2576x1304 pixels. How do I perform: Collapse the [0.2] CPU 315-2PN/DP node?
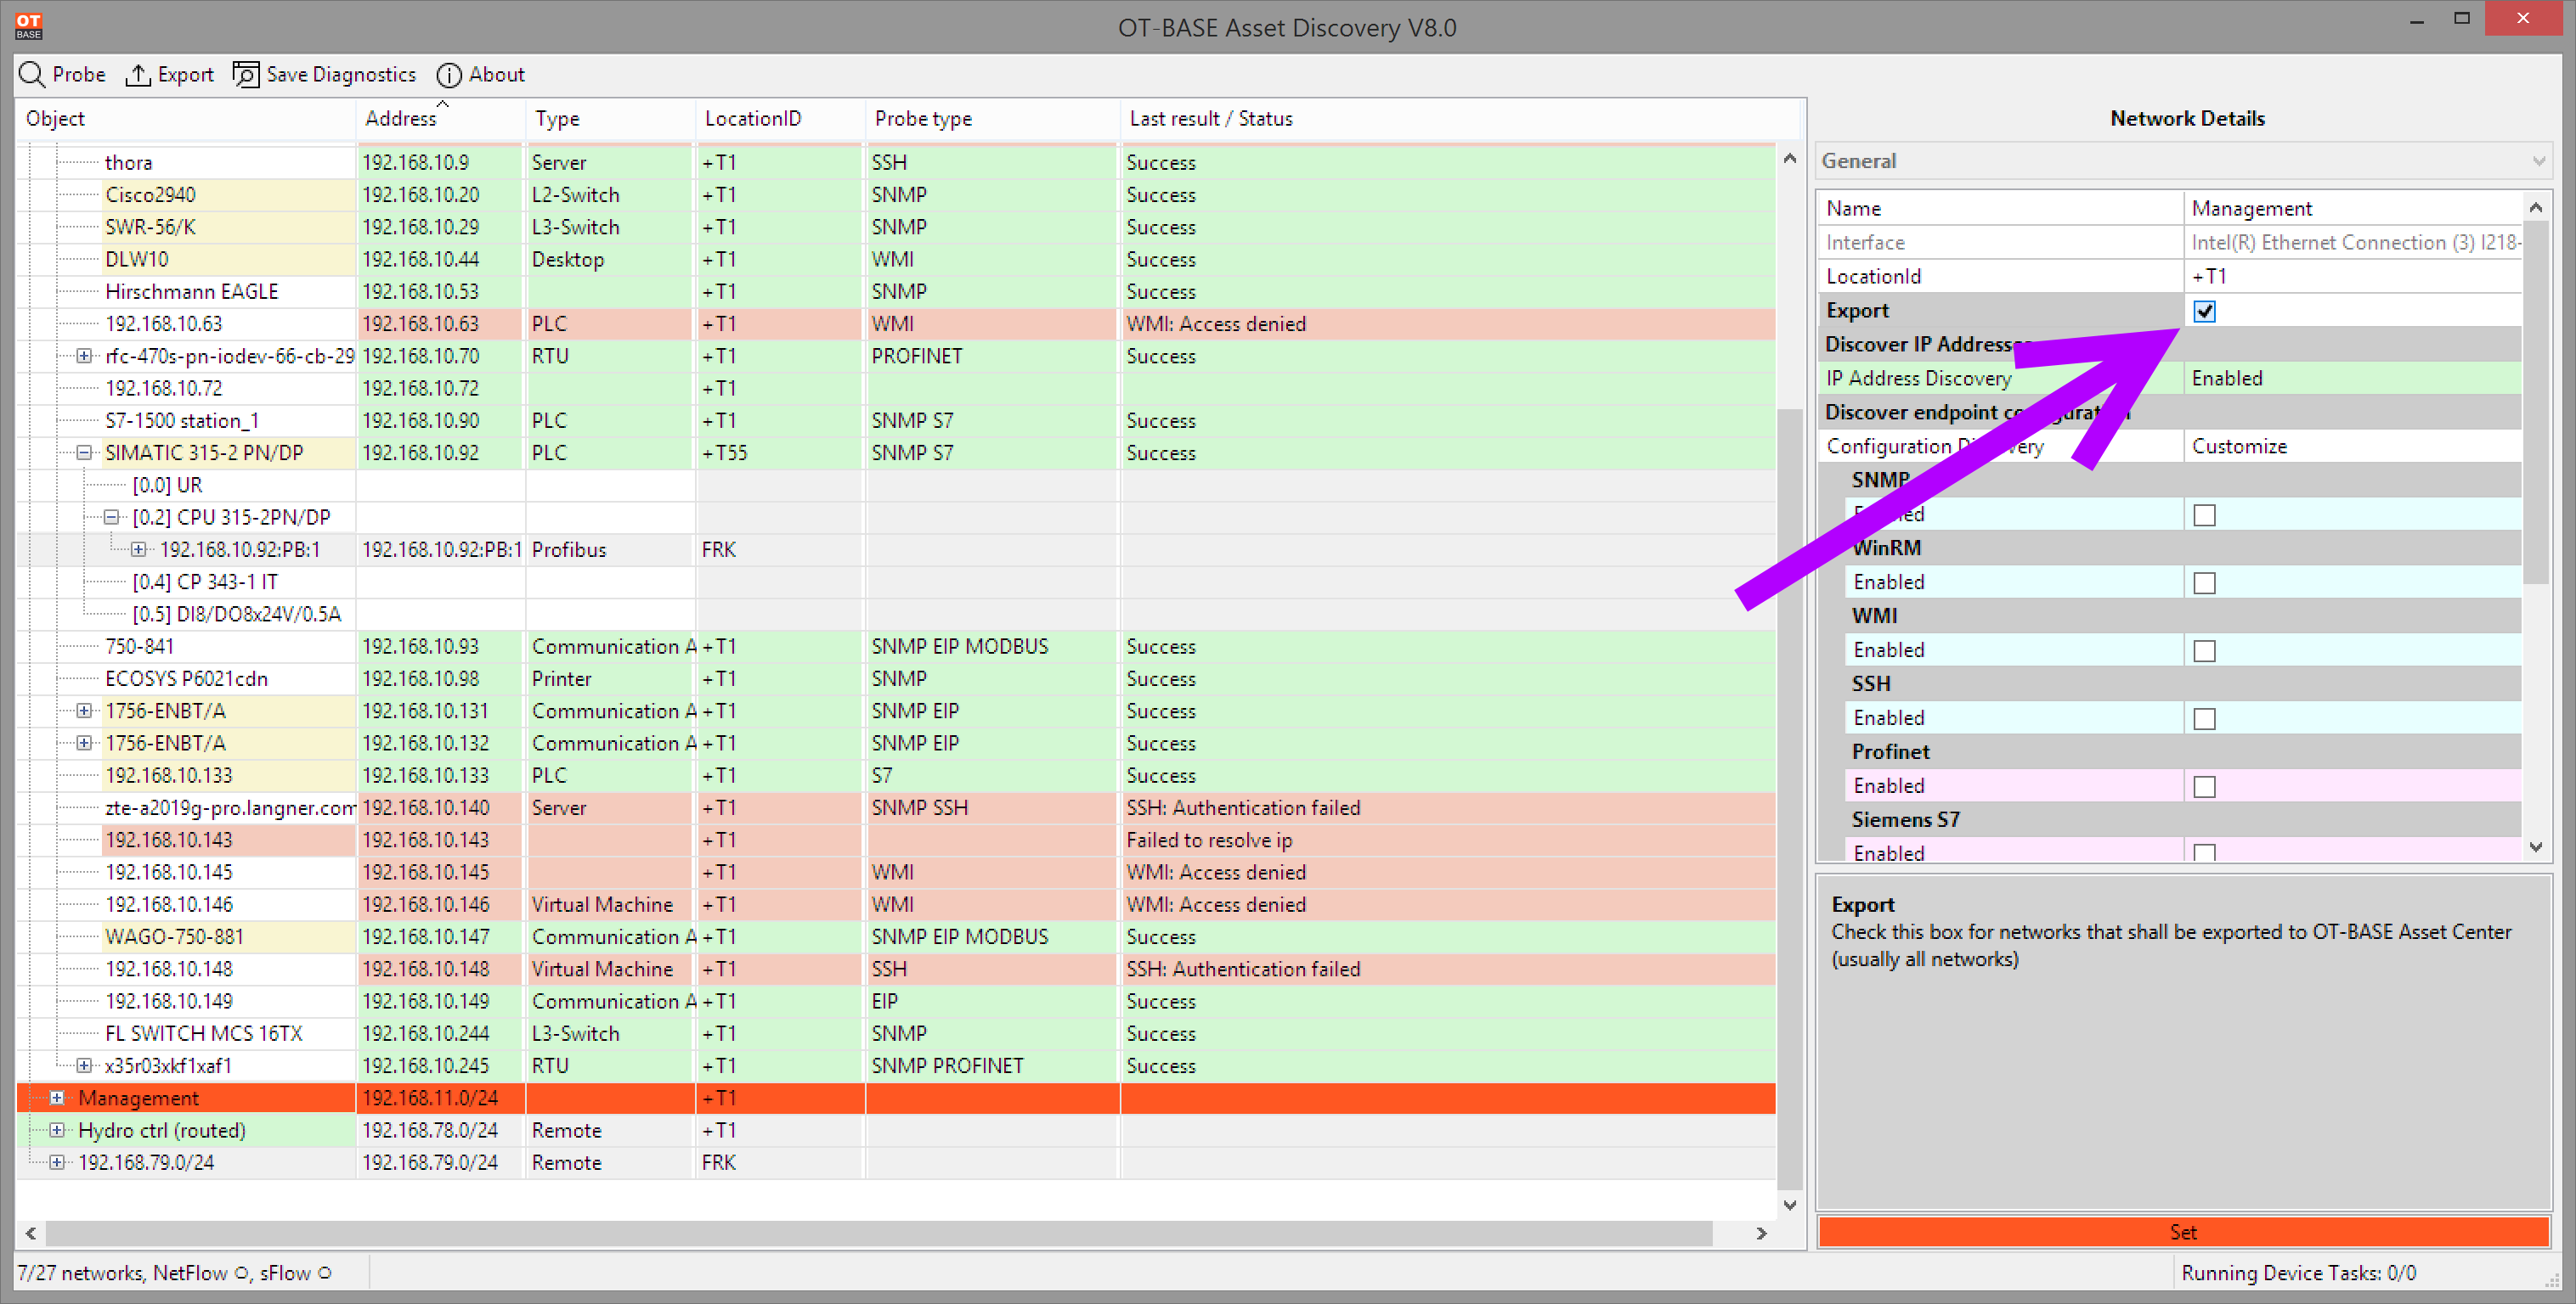(112, 517)
